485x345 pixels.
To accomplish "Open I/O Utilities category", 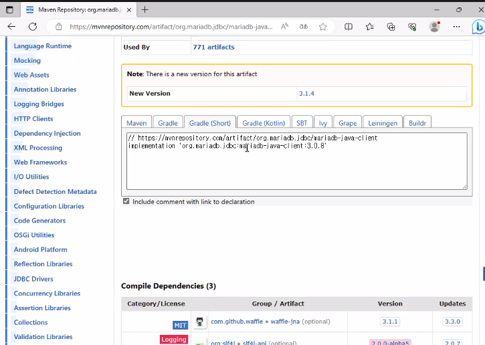I will tap(31, 177).
